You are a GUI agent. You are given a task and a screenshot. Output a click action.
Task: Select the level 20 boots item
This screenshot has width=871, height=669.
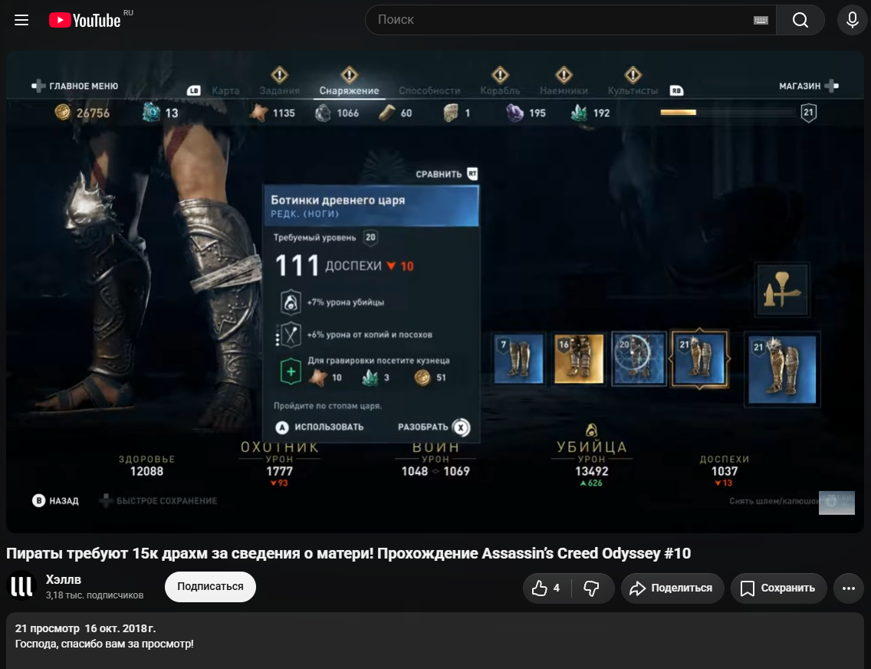tap(639, 359)
